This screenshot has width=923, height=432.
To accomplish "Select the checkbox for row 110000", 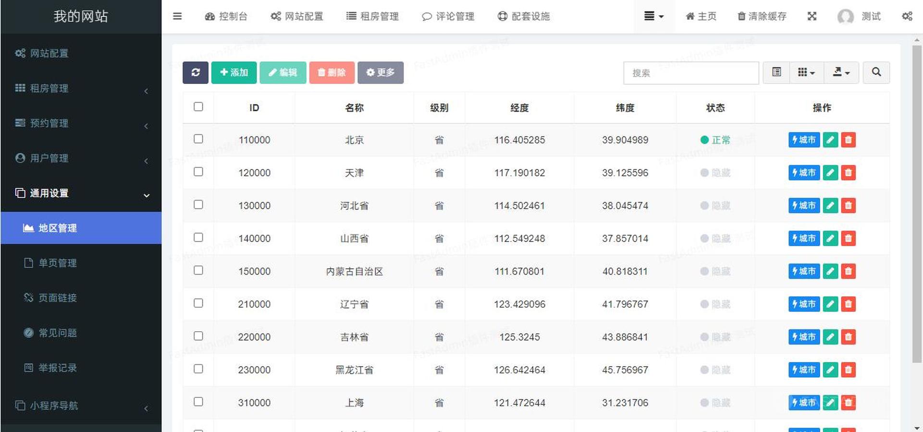I will (x=198, y=139).
